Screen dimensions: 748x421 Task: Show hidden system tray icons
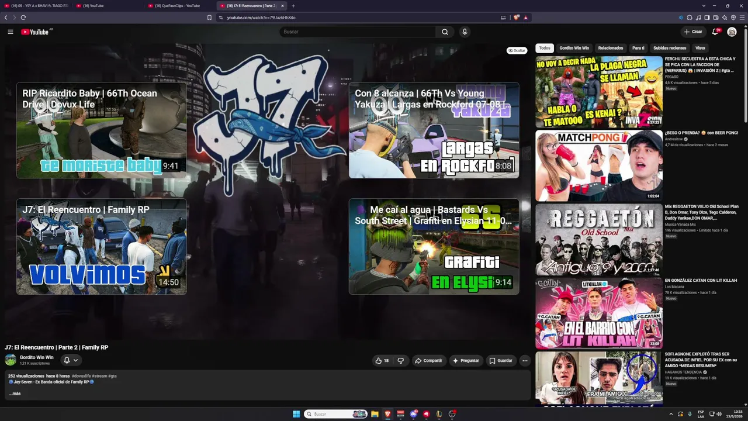point(671,414)
